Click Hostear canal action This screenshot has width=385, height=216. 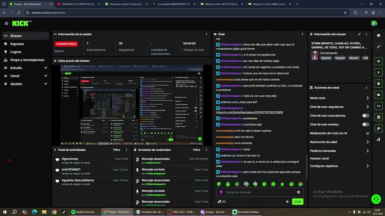click(319, 158)
